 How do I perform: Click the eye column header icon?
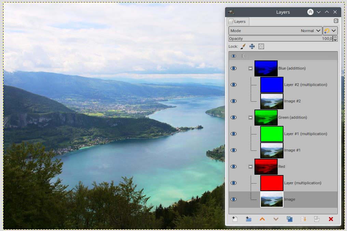click(x=234, y=56)
